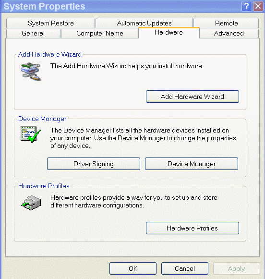Switch to the System Restore tab
The image size is (265, 279).
tap(51, 23)
